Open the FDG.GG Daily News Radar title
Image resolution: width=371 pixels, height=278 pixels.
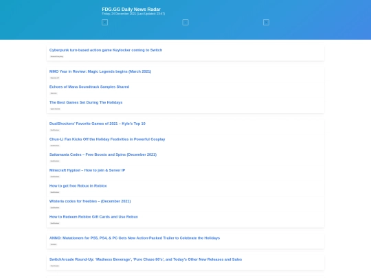tap(131, 9)
